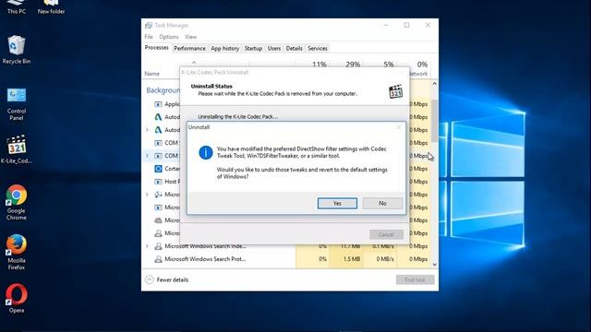
Task: Click No in the Uninstall dialog
Action: tap(382, 203)
